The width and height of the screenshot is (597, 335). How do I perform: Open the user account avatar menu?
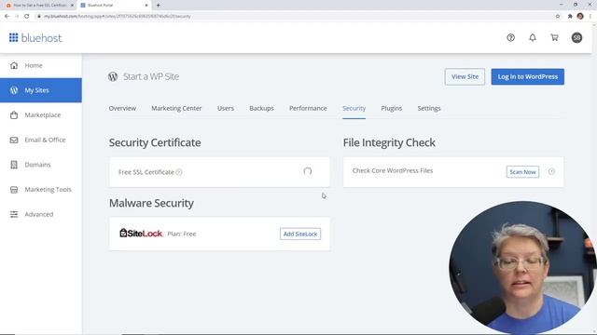pos(576,37)
